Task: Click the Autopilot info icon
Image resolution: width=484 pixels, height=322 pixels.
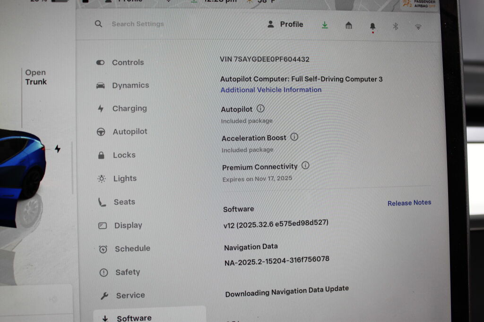Action: point(260,109)
